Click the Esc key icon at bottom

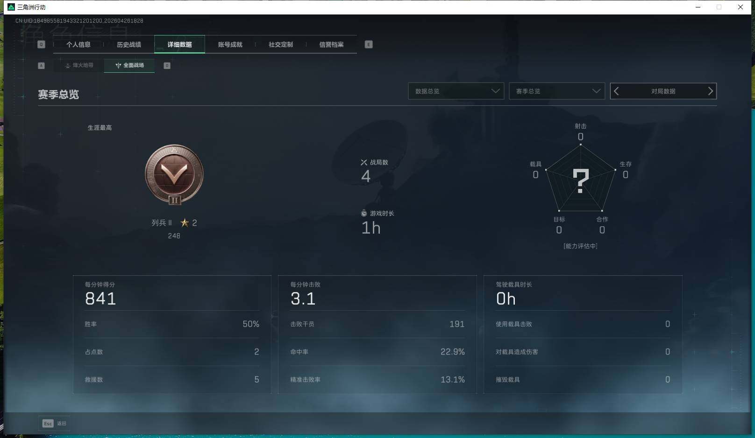(48, 423)
